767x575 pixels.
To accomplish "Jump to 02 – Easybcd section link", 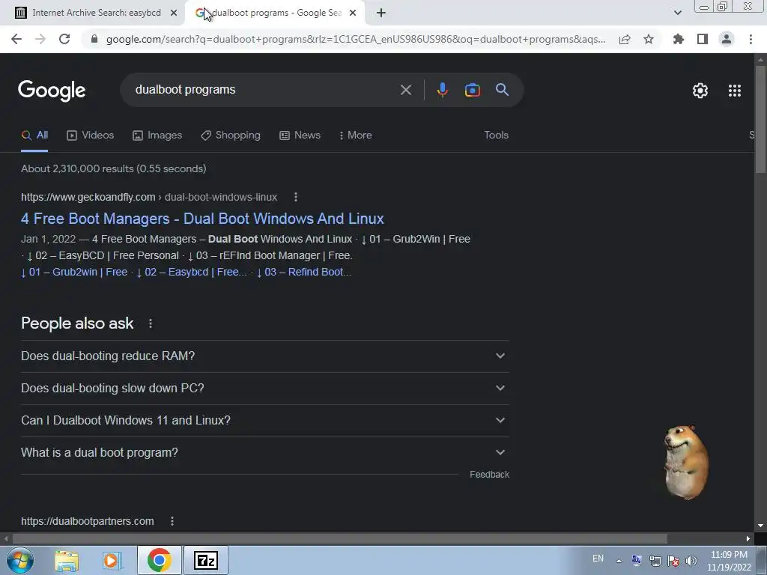I will 192,272.
